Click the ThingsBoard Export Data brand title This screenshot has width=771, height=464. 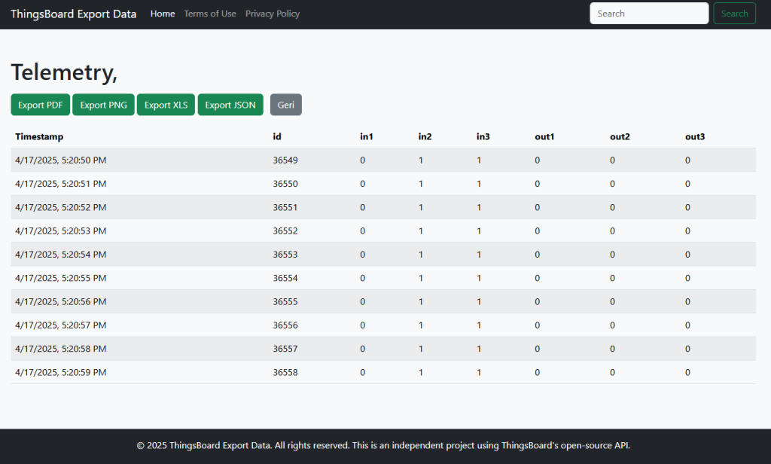(74, 14)
